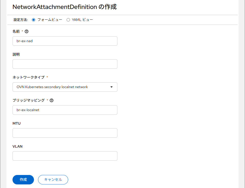
Task: Open the help icon next to ブリッジマッピング
Action: click(52, 100)
